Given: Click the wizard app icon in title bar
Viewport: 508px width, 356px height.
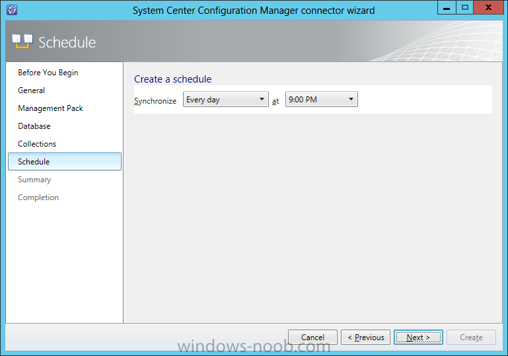Looking at the screenshot, I should pos(12,10).
